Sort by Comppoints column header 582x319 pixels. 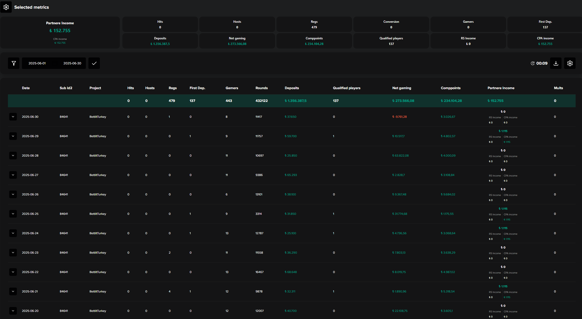[x=451, y=88]
